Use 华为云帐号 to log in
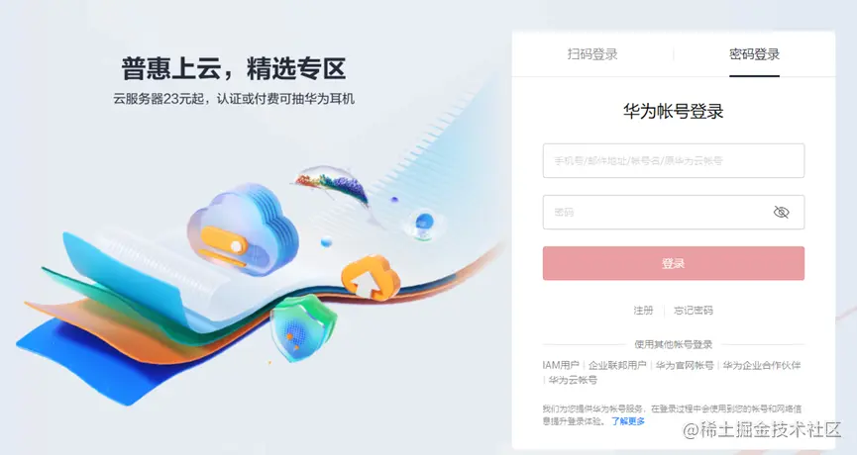 pos(573,380)
